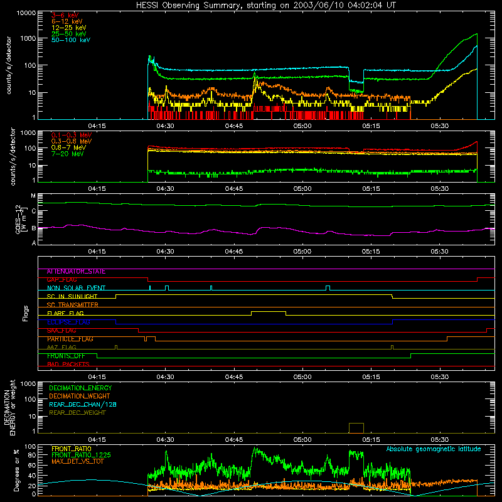Click the 10000 tick label on top panel
502x502 pixels.
tap(26, 13)
